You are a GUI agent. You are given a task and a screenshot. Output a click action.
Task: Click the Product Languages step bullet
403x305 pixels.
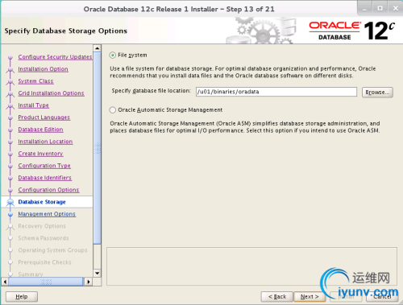[x=10, y=117]
